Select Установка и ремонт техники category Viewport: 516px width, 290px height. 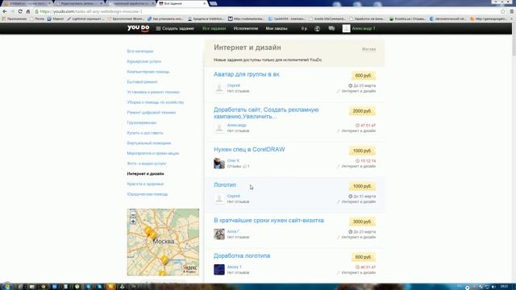(x=153, y=92)
